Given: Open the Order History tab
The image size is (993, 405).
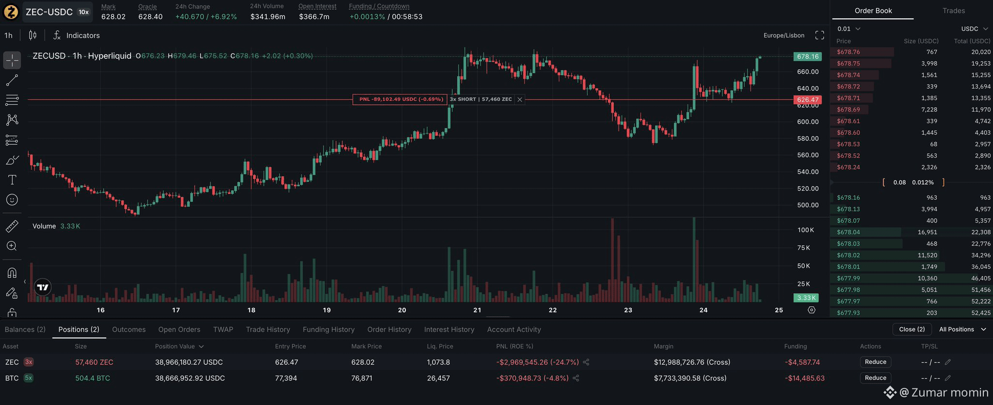Looking at the screenshot, I should coord(389,329).
